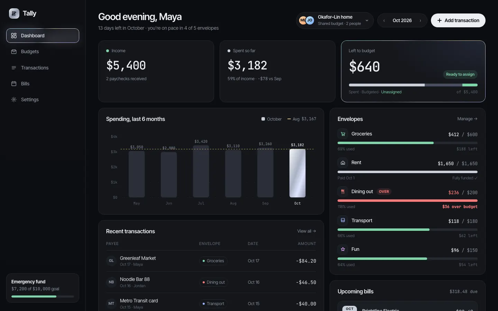Click the Rent house icon

coord(343,163)
